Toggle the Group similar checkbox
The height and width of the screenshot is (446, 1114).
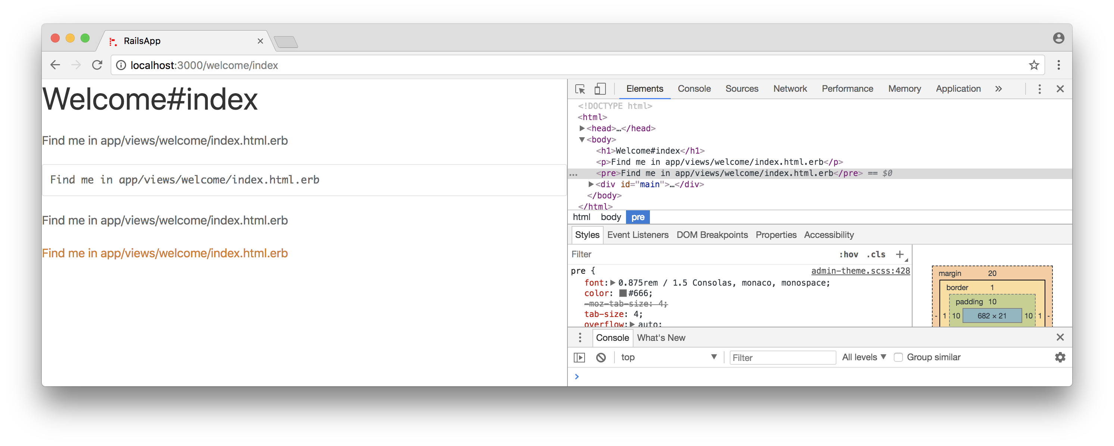[x=898, y=357]
